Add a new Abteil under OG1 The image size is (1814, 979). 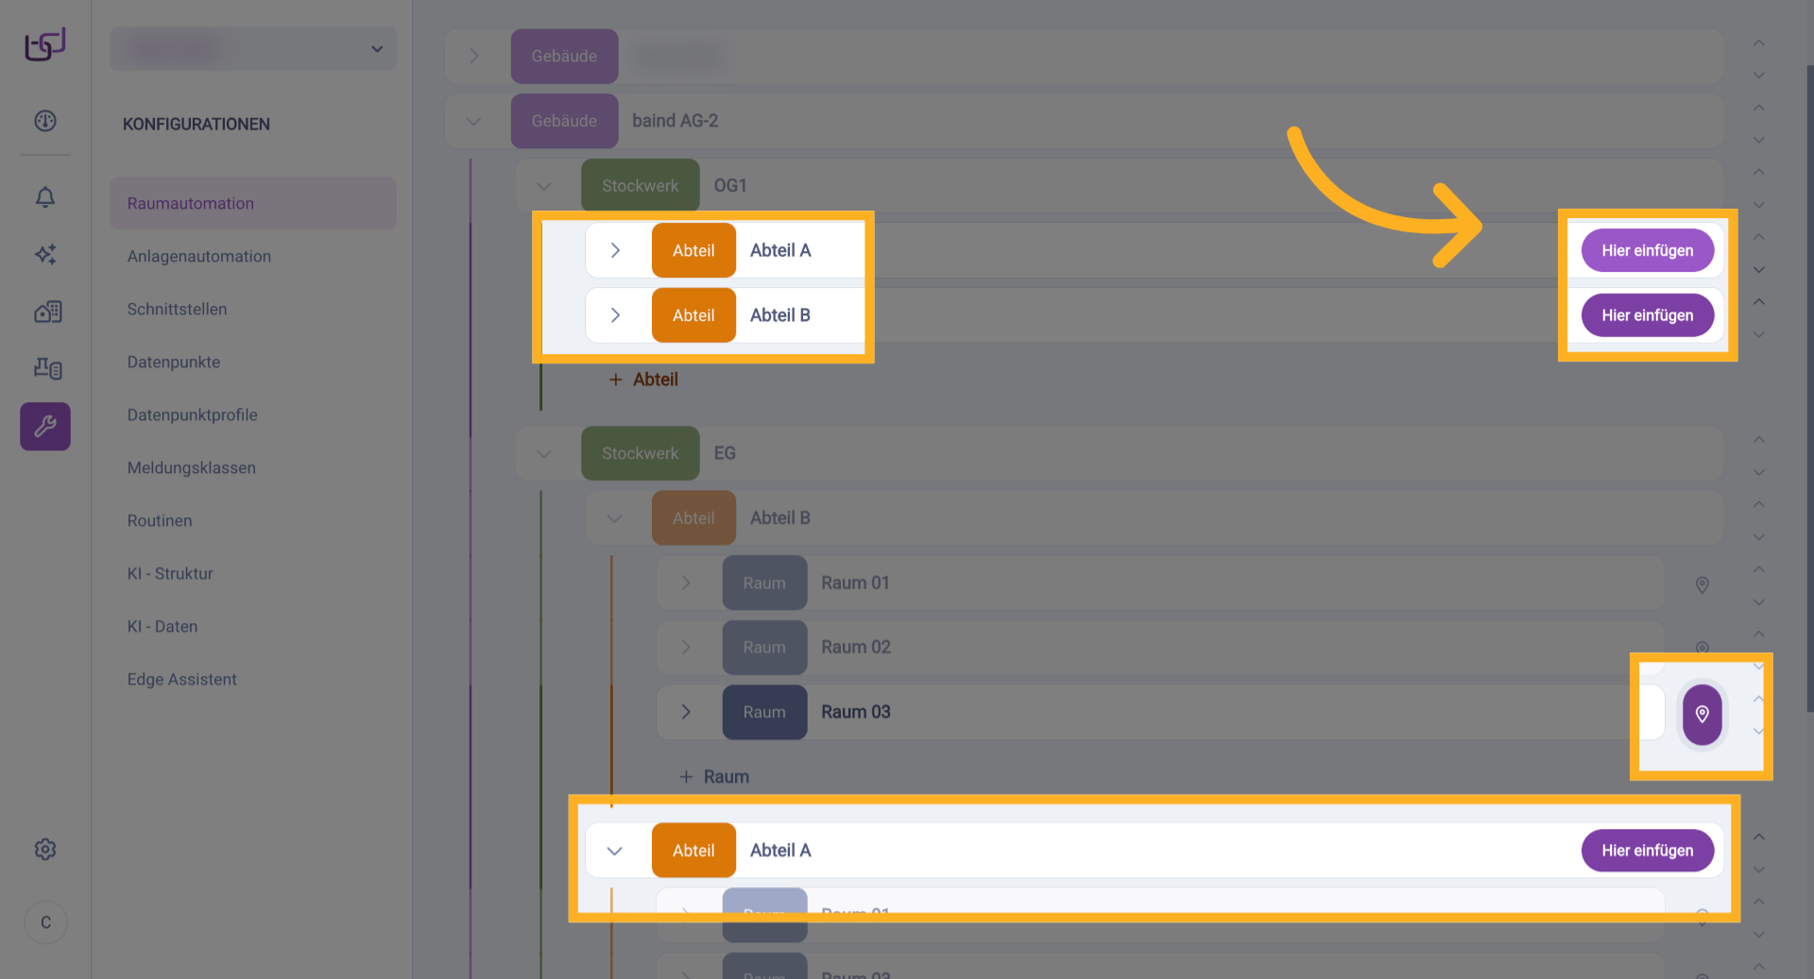(644, 380)
